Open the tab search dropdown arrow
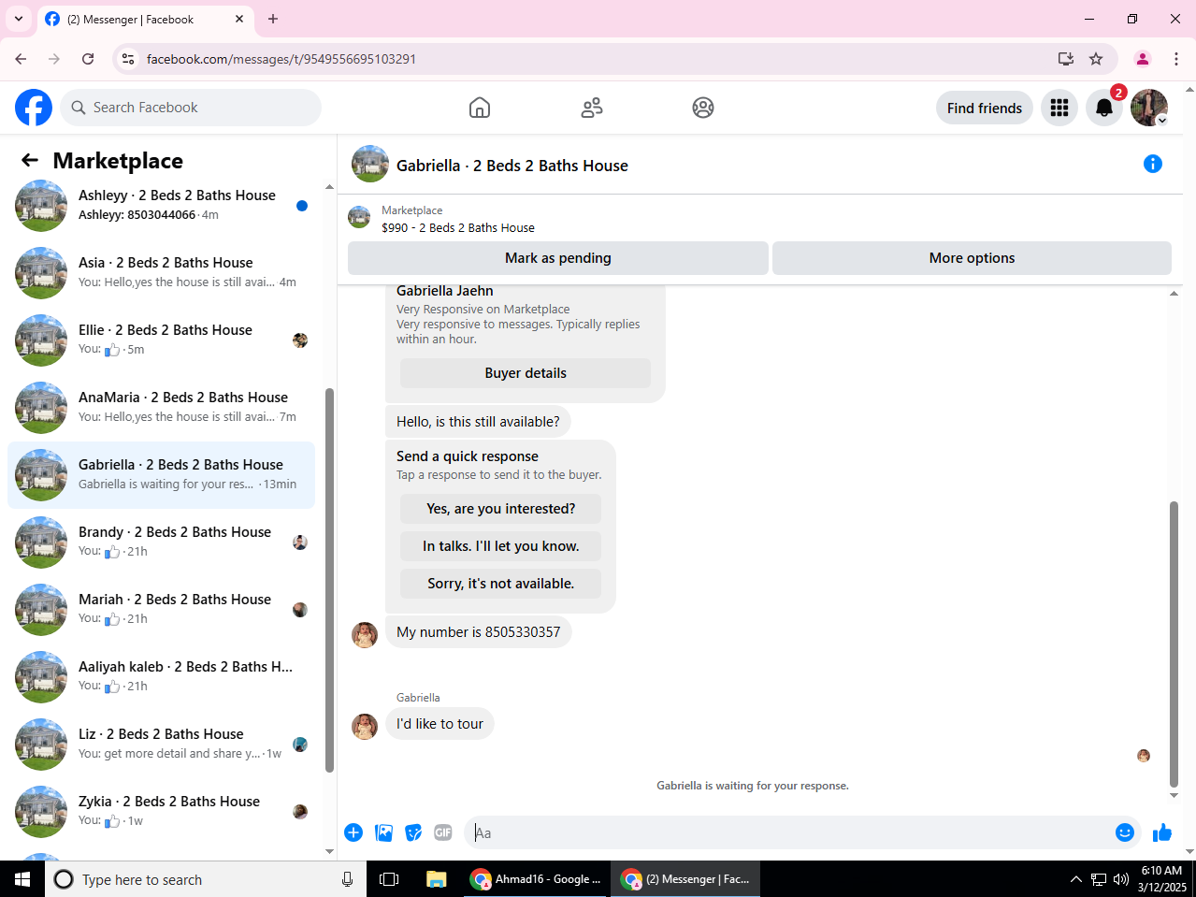This screenshot has height=897, width=1196. 19,19
